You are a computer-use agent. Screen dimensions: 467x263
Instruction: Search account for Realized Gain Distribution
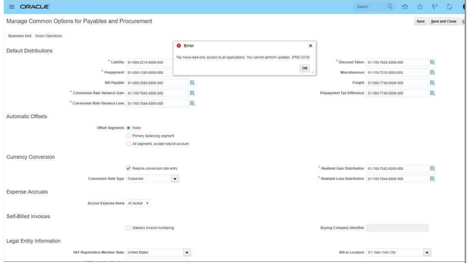[x=432, y=168]
